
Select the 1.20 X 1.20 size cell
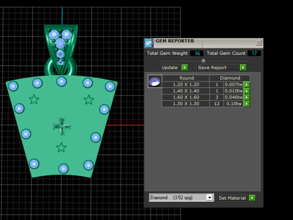pos(186,84)
